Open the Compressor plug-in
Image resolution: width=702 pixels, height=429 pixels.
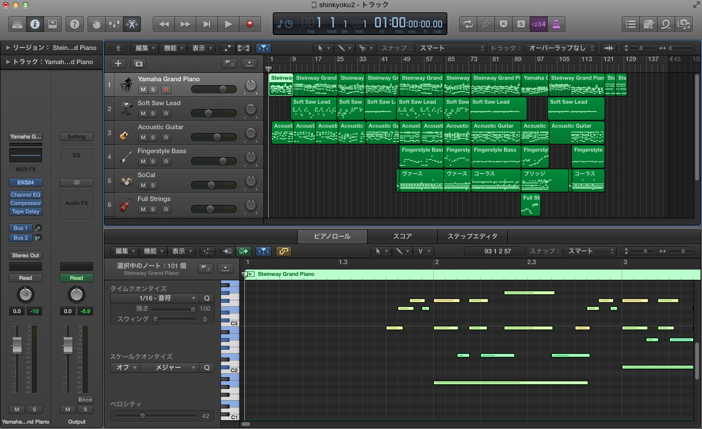pyautogui.click(x=25, y=203)
